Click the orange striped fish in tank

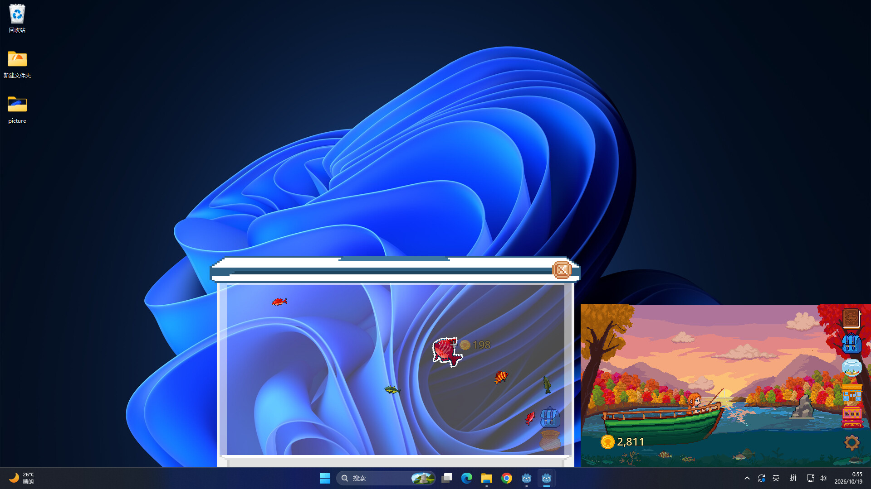coord(501,377)
